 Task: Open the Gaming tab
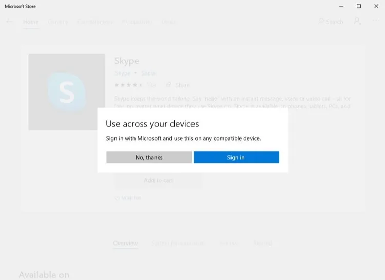click(x=57, y=22)
